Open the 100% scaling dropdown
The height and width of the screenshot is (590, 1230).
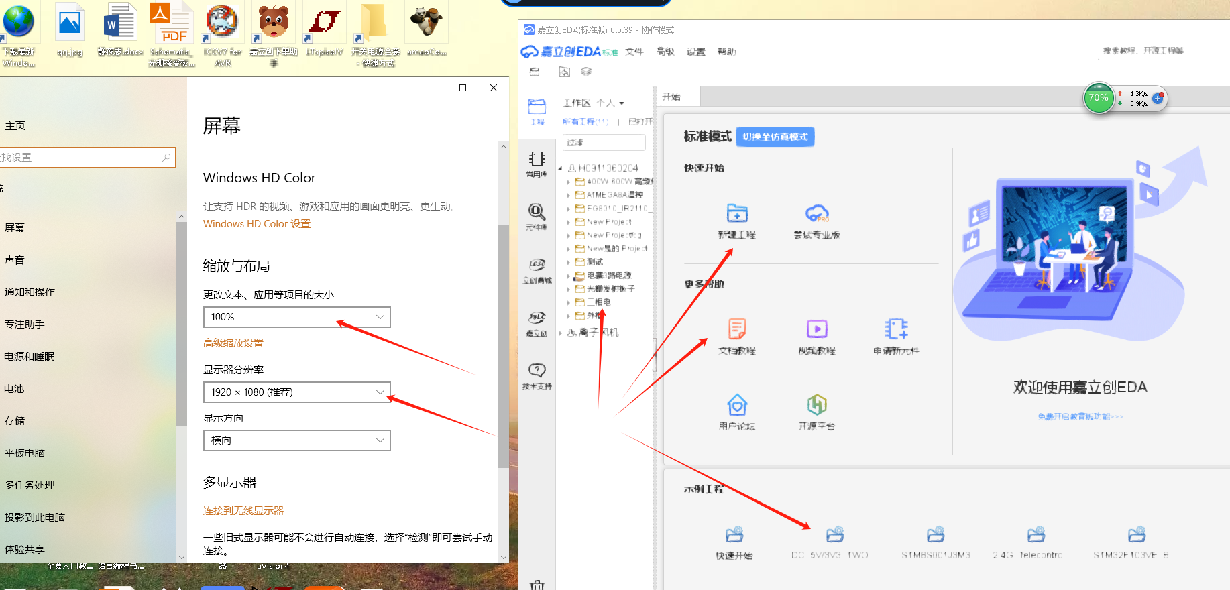pos(296,317)
